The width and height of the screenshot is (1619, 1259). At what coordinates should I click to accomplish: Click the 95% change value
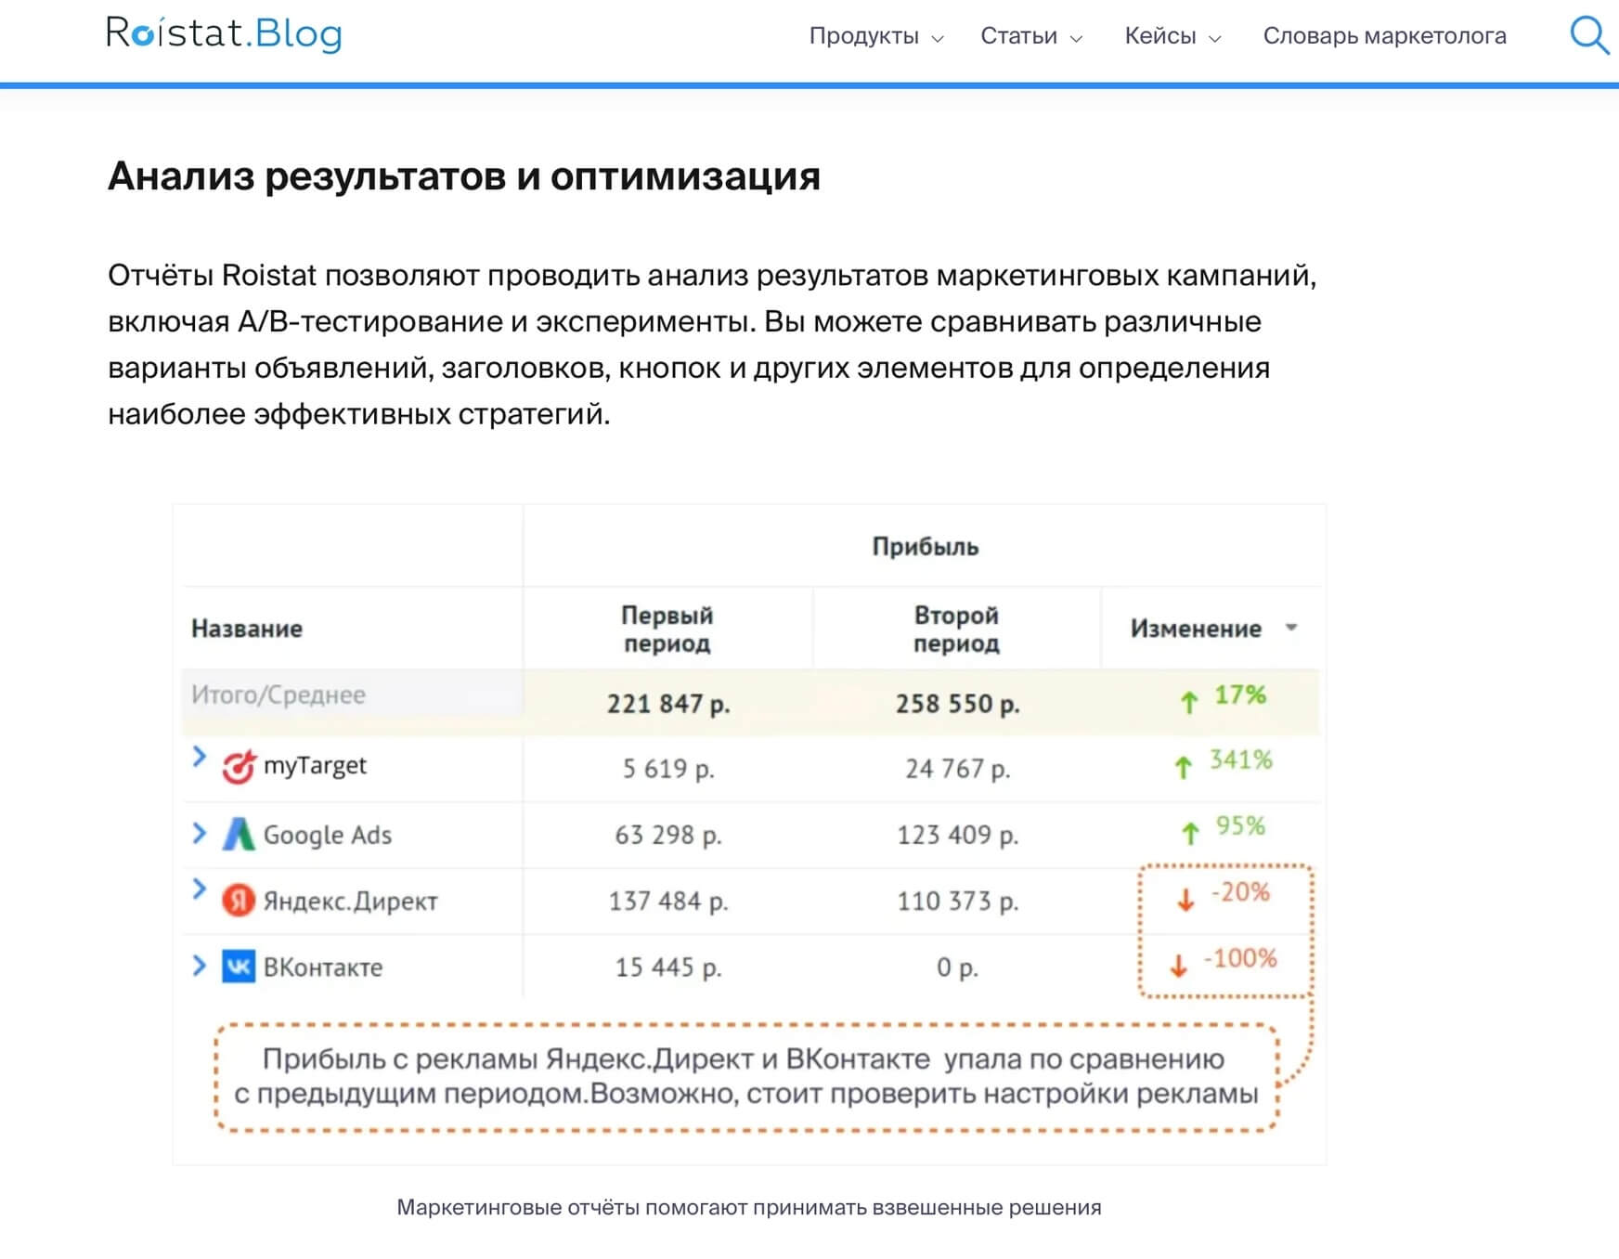click(x=1240, y=825)
